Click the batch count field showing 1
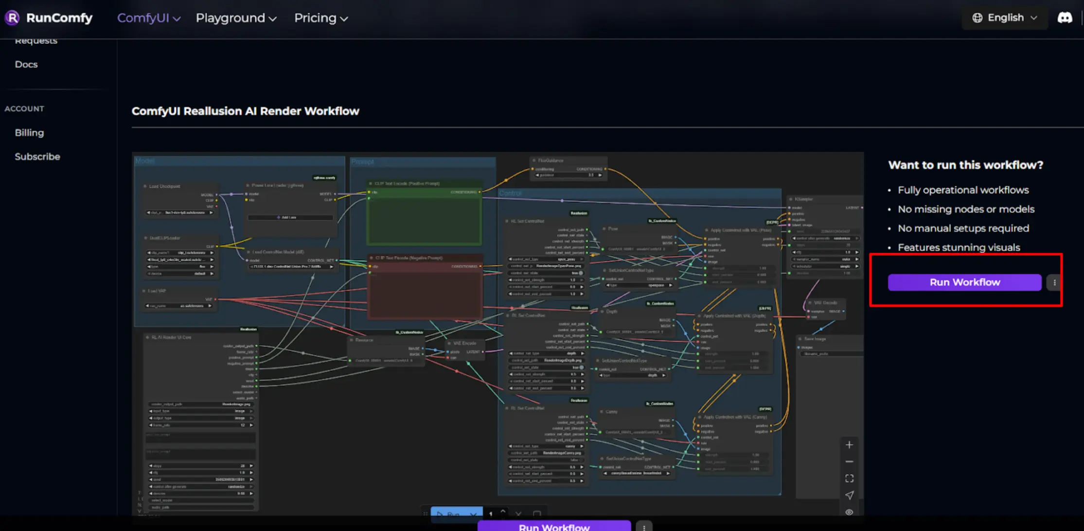The image size is (1084, 531). pos(491,513)
